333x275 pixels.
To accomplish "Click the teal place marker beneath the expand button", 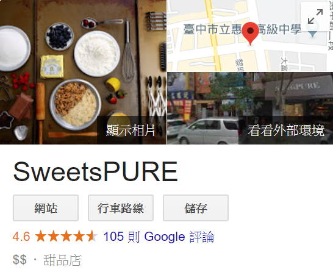I will pos(313,34).
